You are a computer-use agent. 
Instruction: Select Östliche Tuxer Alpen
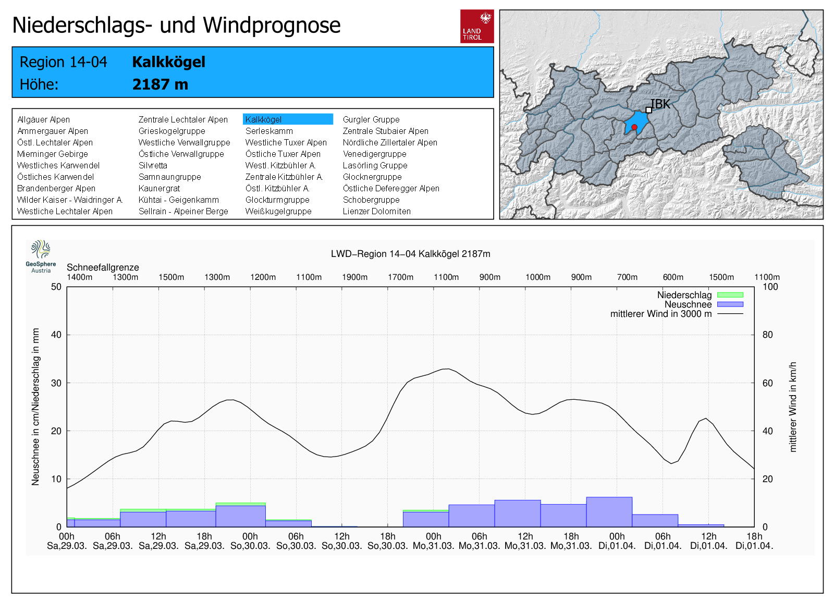tap(283, 154)
